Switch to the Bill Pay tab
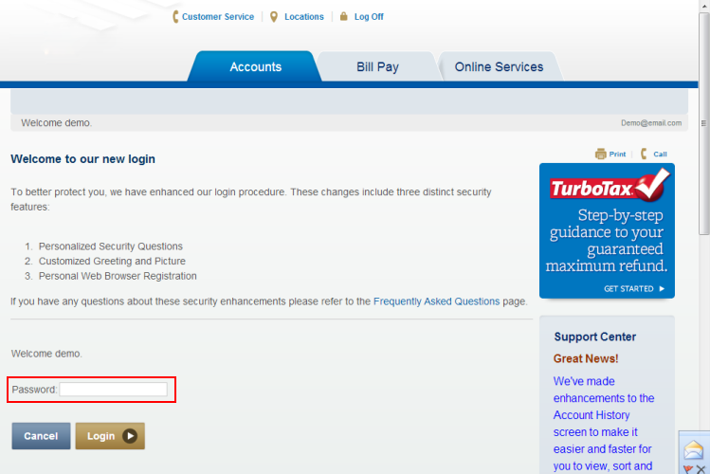The width and height of the screenshot is (710, 474). click(x=377, y=67)
